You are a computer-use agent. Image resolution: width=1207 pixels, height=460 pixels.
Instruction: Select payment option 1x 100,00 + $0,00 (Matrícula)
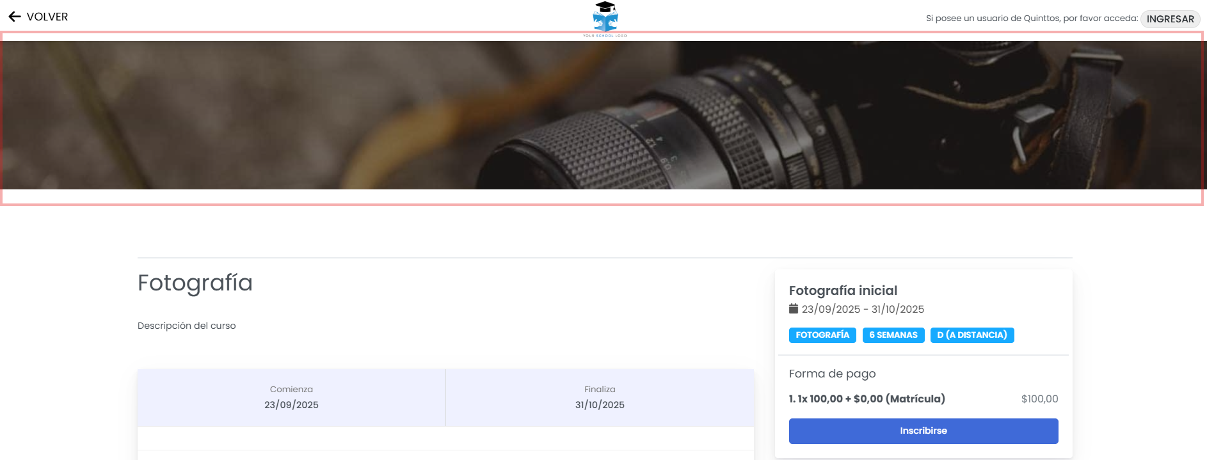pos(867,399)
